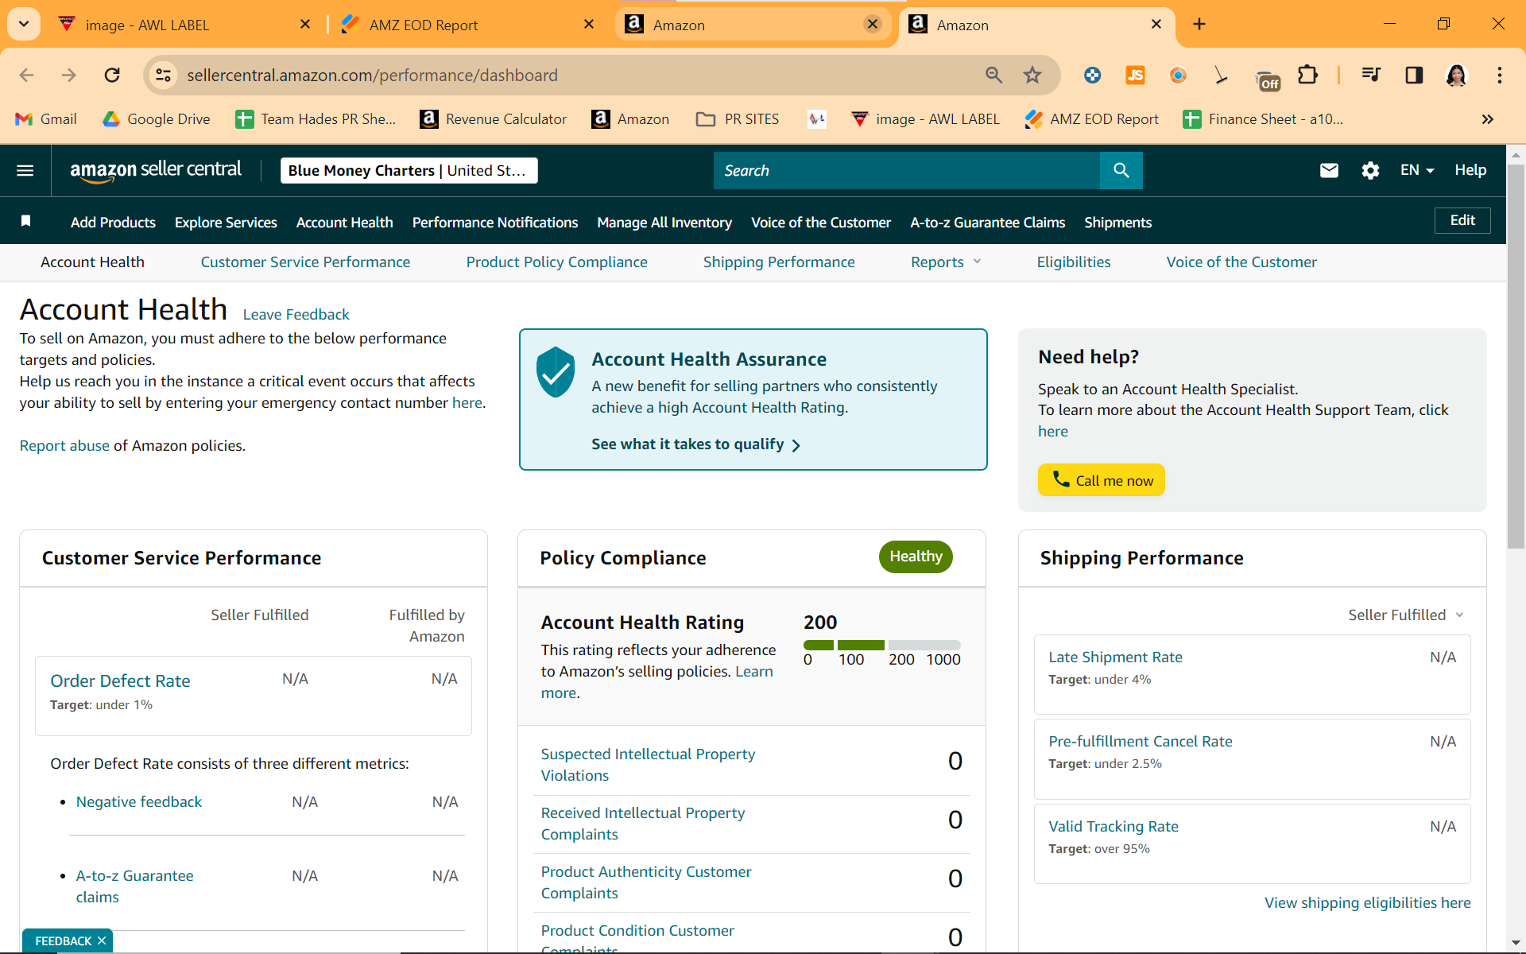Click View shipping eligibilities here link
The image size is (1526, 954).
click(x=1367, y=903)
